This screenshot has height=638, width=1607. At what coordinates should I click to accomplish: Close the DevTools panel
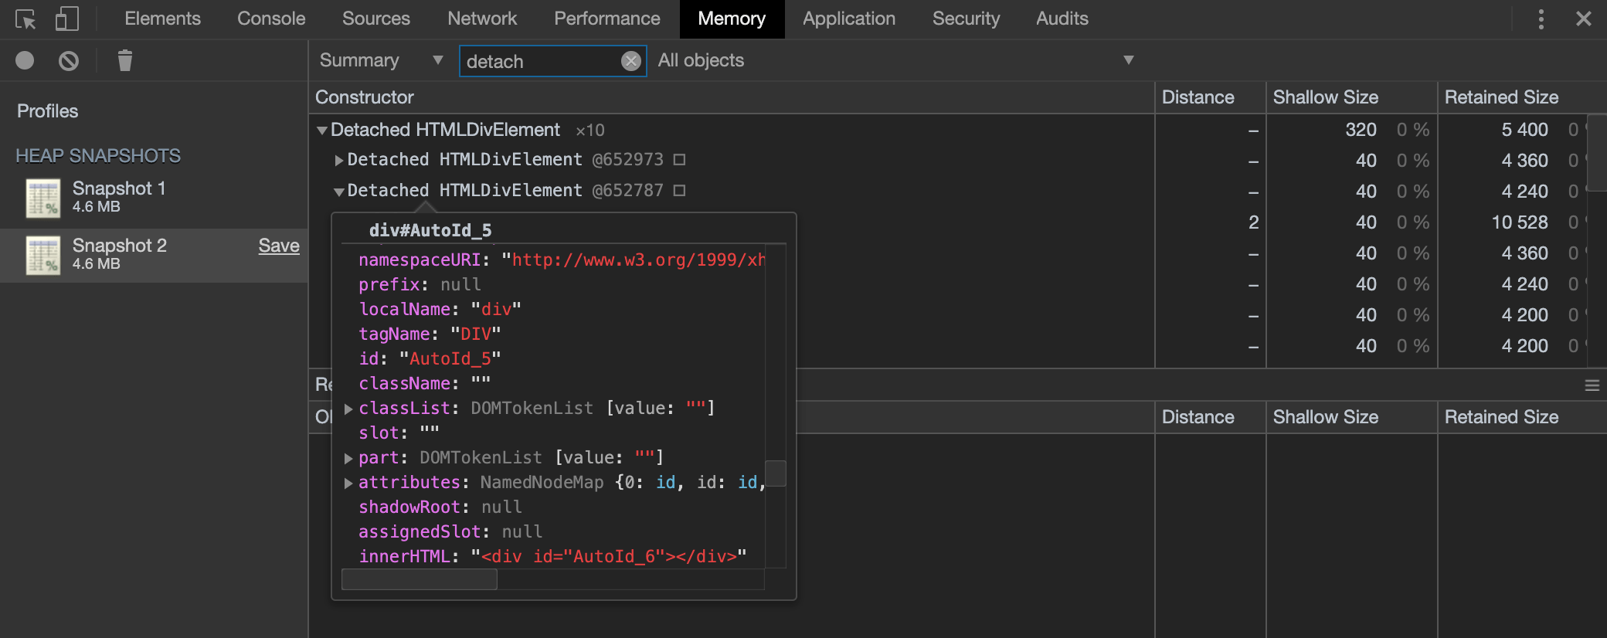(1584, 19)
